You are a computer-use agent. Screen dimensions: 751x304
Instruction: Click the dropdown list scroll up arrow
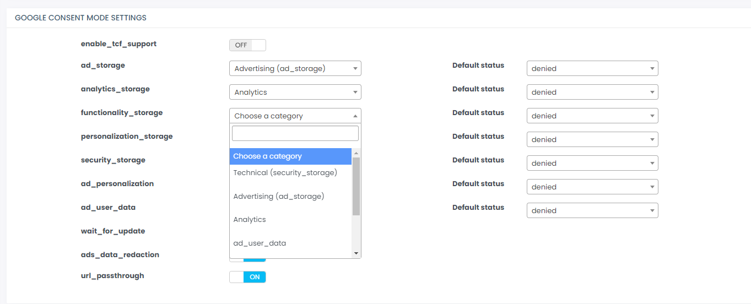(356, 153)
